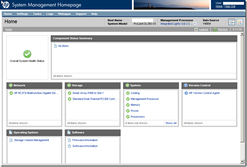Click the Legend icon
Screen dimensions: 247x167
tap(196, 30)
